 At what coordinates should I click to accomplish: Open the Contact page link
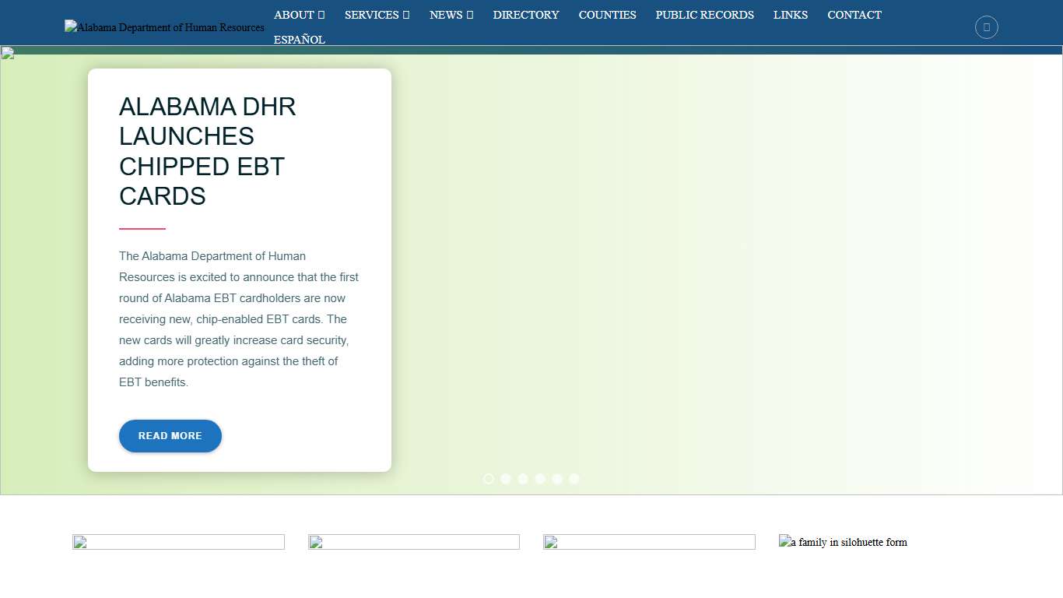854,15
